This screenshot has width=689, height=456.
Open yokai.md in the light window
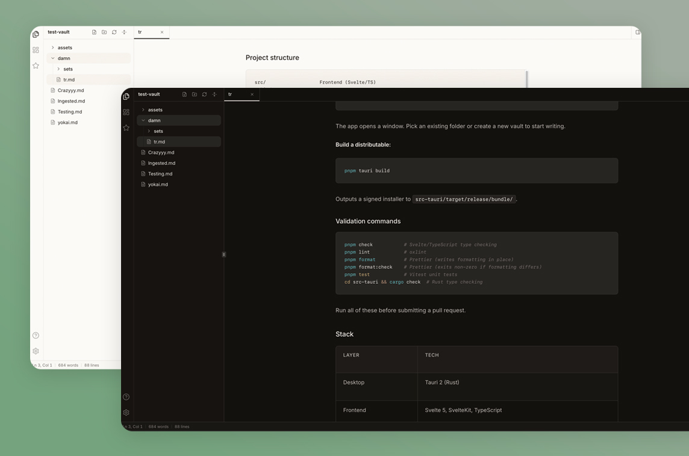tap(67, 123)
